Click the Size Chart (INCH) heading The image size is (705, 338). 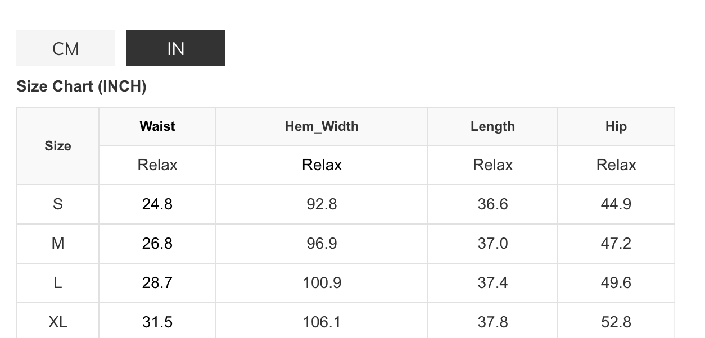pyautogui.click(x=82, y=86)
